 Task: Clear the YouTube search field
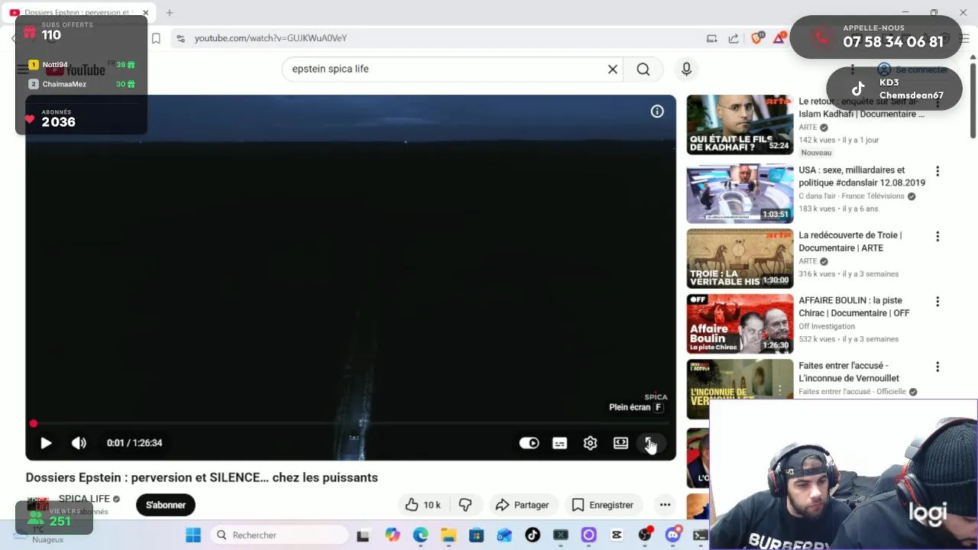pos(612,69)
